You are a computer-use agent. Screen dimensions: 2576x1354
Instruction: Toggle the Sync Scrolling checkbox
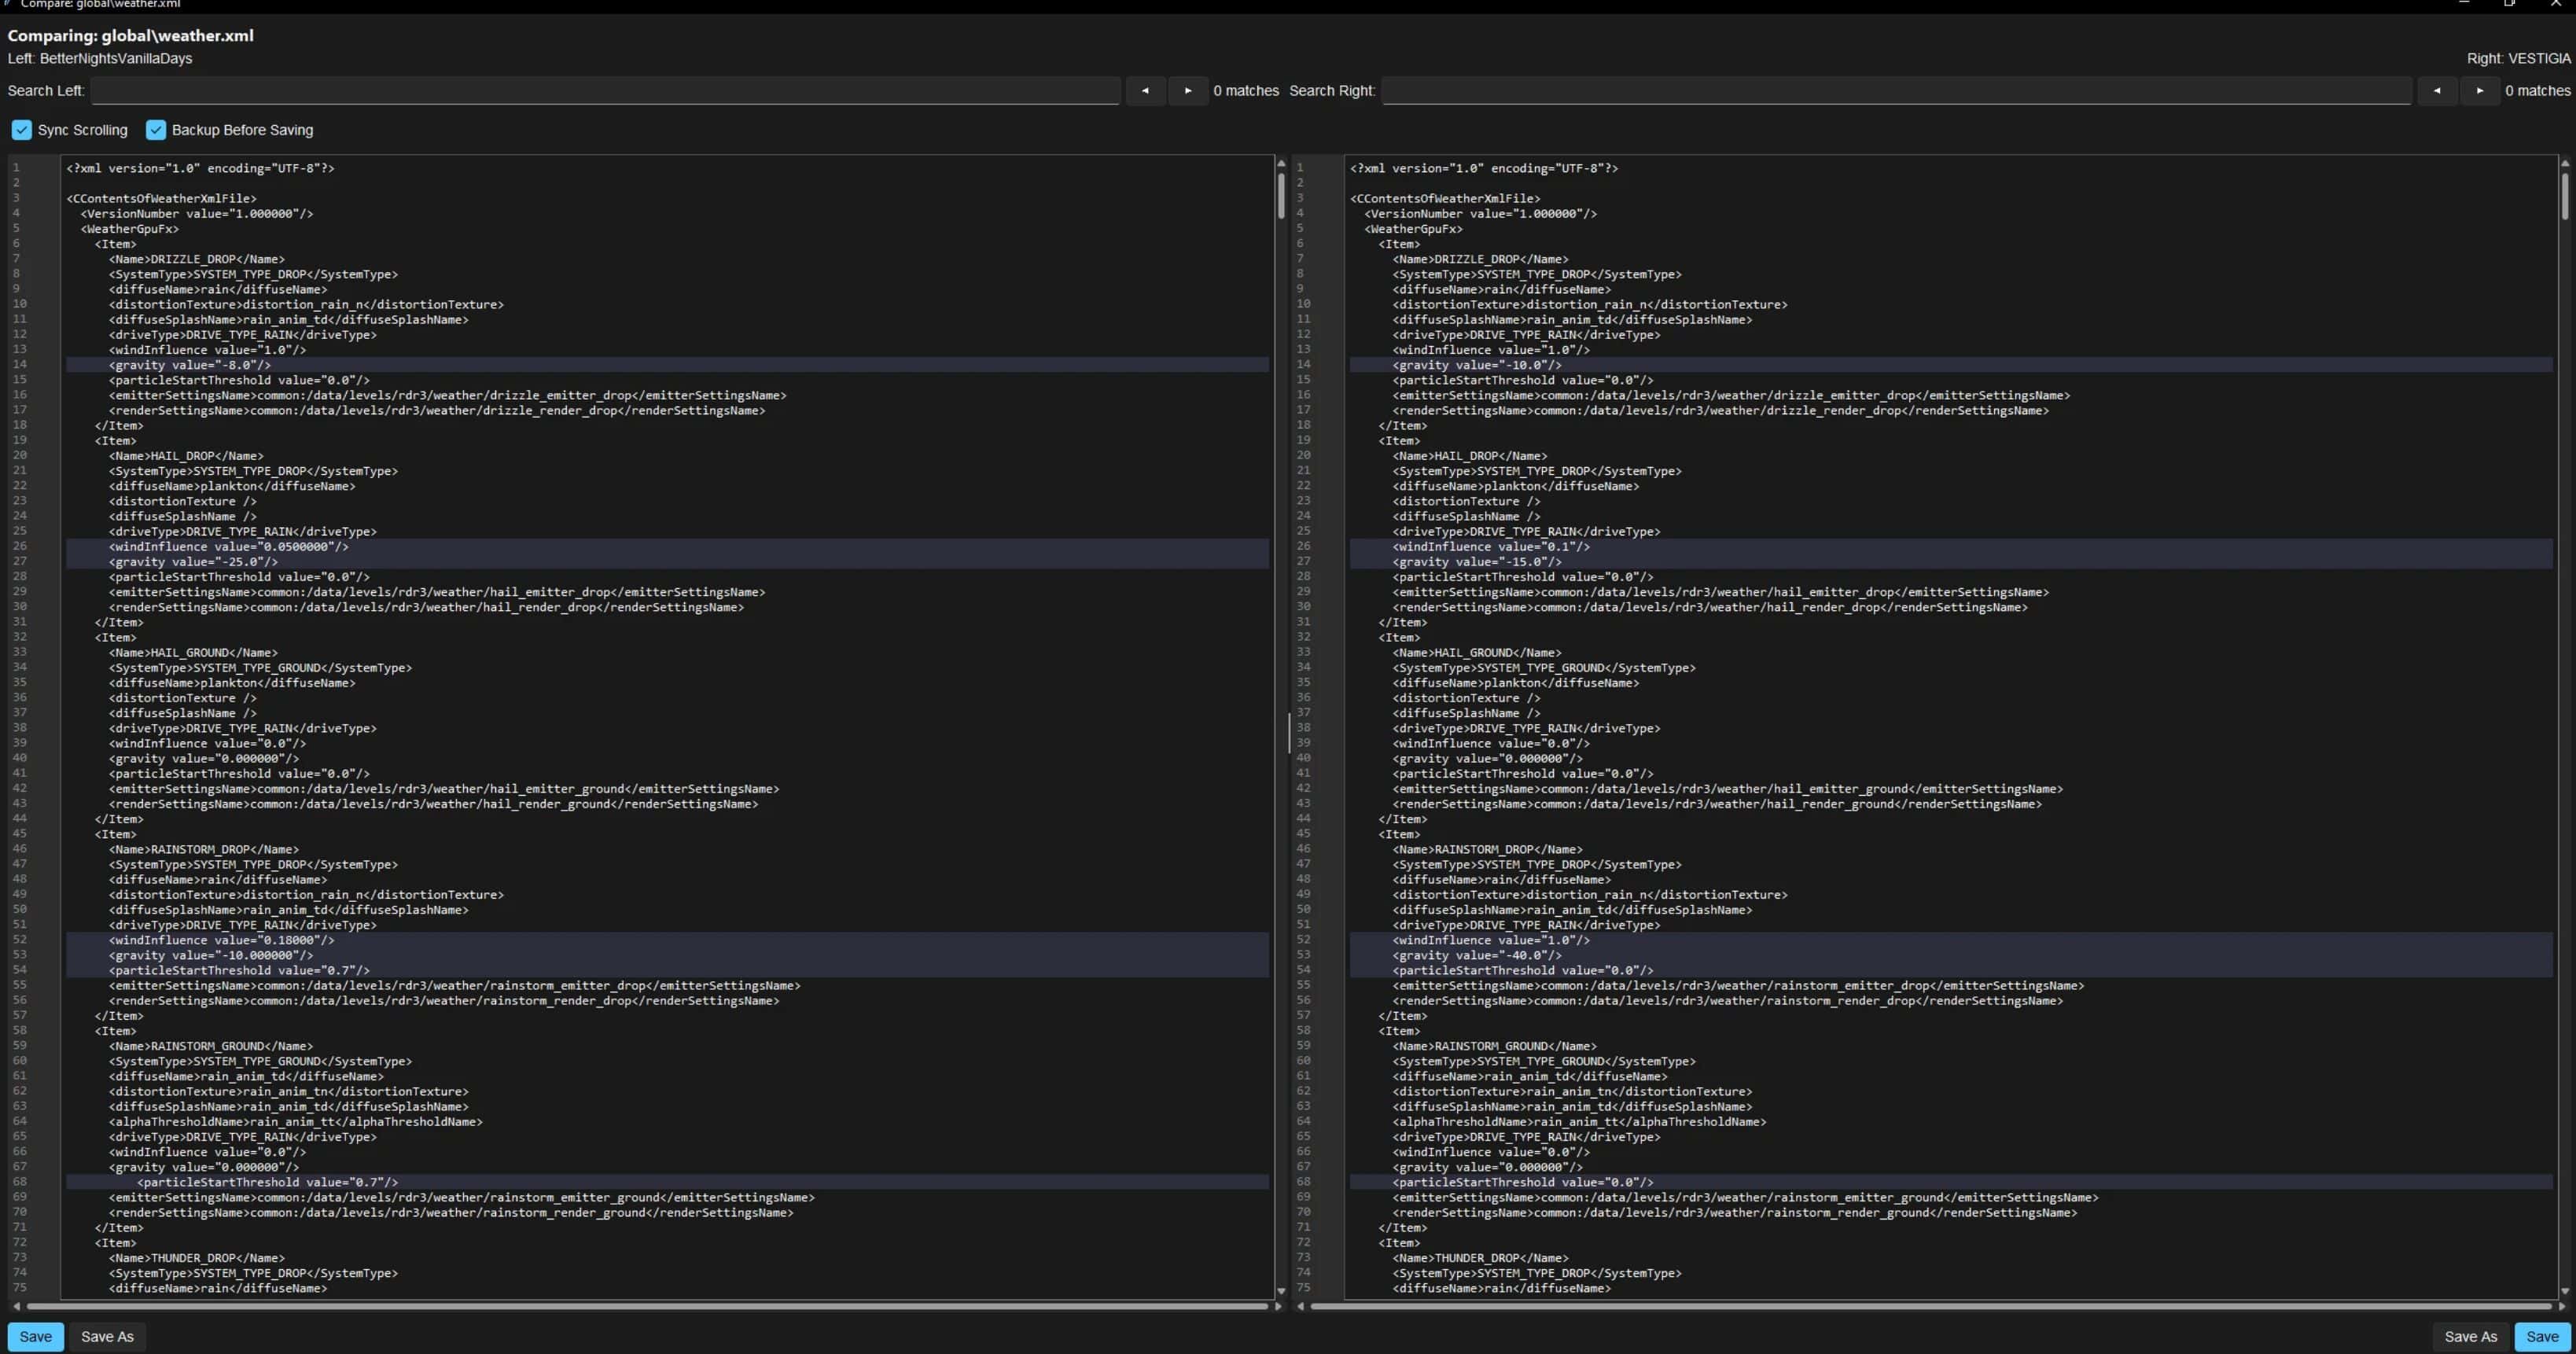coord(22,130)
